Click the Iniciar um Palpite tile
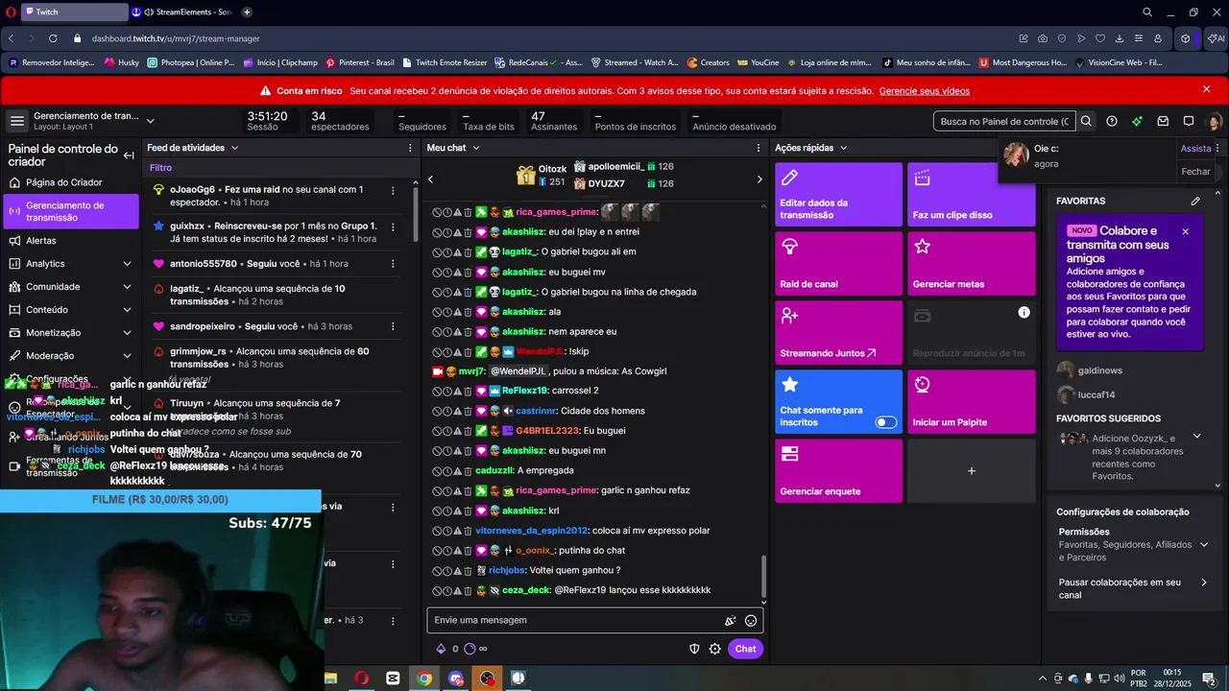This screenshot has width=1229, height=691. [x=972, y=401]
